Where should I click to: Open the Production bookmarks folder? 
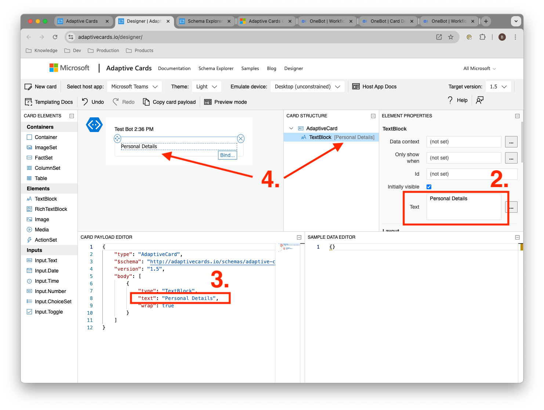[104, 51]
